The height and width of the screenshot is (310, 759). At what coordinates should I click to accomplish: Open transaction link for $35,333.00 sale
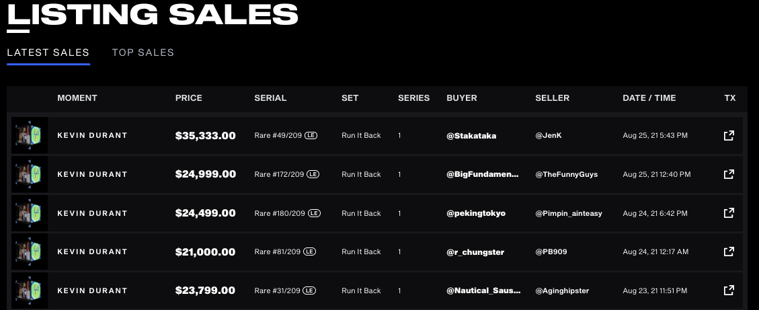(x=729, y=136)
